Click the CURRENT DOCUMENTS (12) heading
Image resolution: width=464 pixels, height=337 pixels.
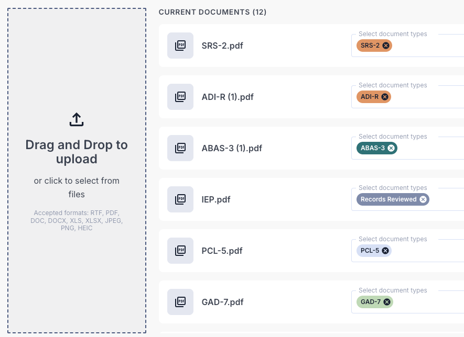click(x=213, y=12)
